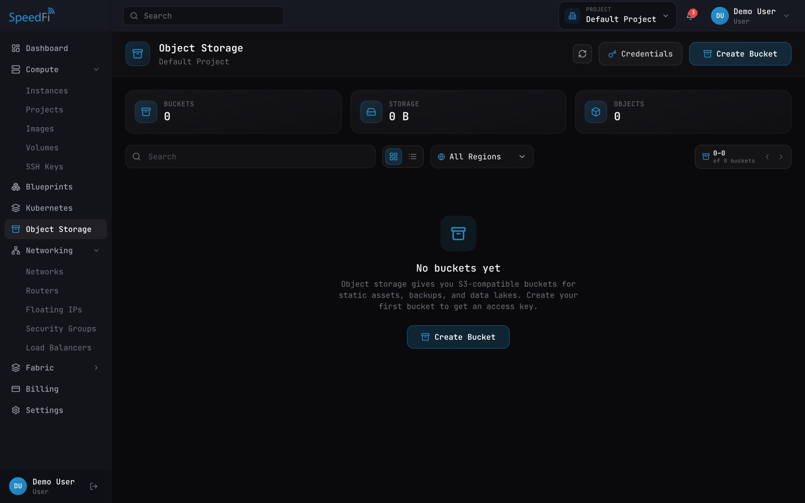This screenshot has width=805, height=503.
Task: Click the Storage stat card icon
Action: click(371, 112)
